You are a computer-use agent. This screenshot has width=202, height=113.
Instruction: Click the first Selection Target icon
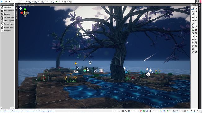pos(123,111)
